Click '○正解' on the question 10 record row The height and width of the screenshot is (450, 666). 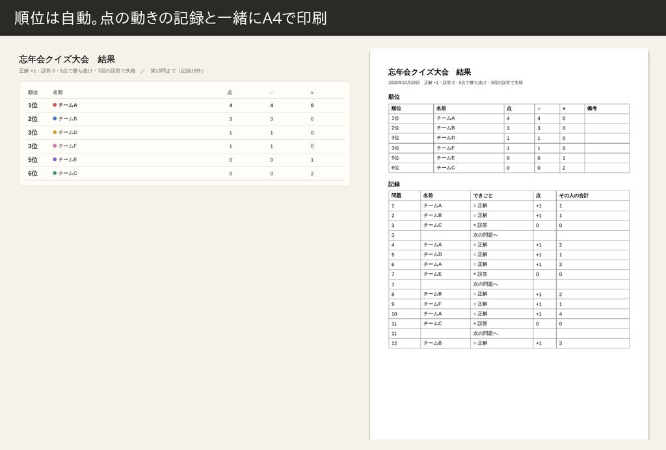481,313
